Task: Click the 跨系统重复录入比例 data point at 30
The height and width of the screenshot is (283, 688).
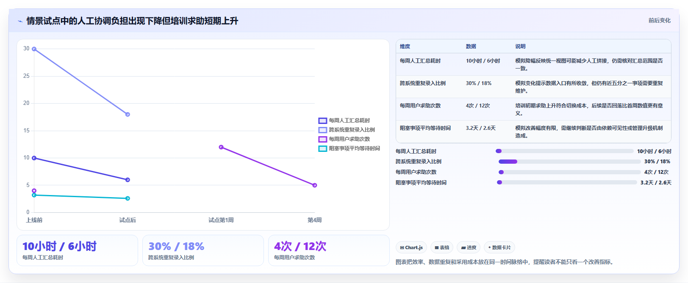Action: [34, 49]
